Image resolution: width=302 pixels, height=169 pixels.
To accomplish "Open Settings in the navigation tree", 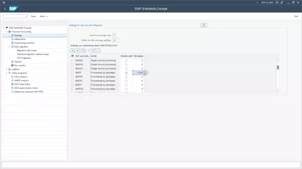I will (18, 36).
